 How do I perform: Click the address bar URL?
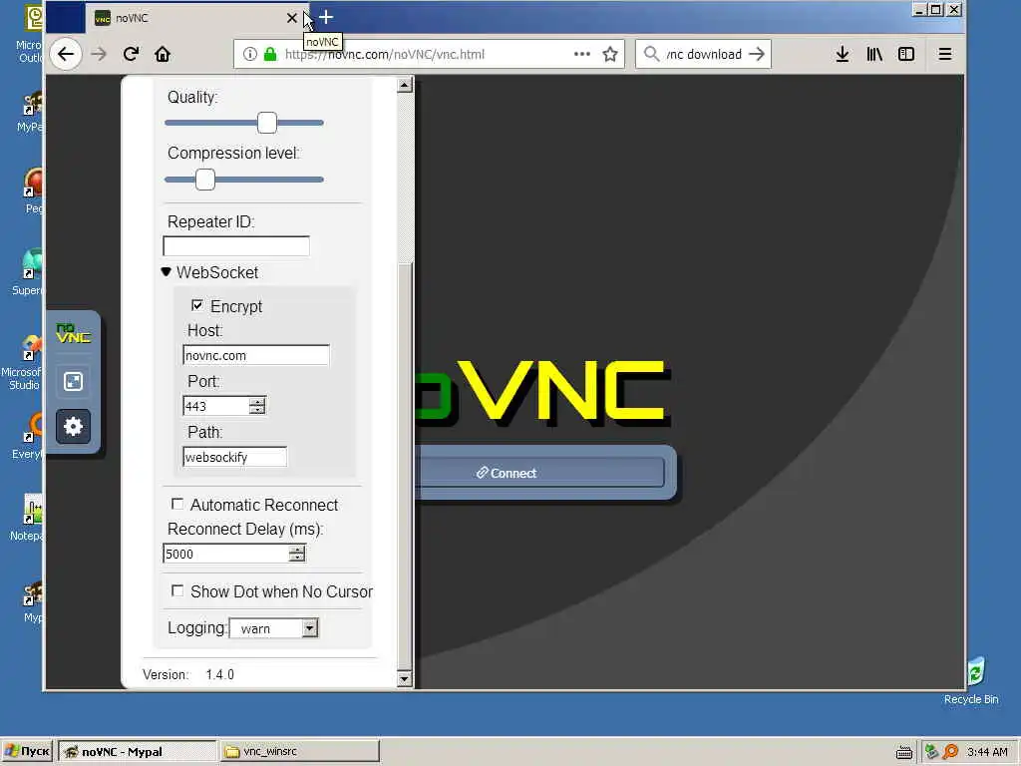coord(385,54)
